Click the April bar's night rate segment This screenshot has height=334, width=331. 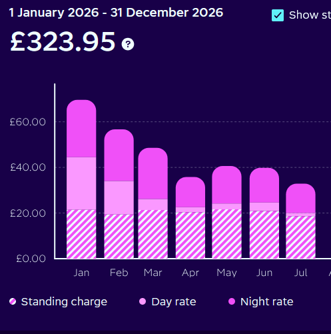[190, 192]
